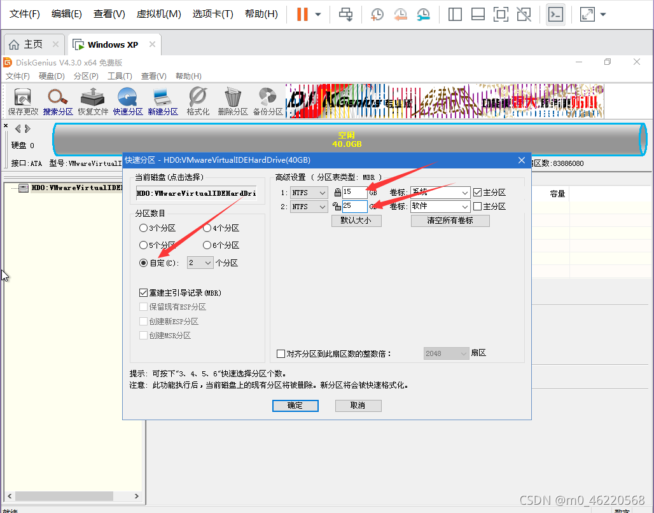The width and height of the screenshot is (654, 513).
Task: Select the 保存更改 save changes icon
Action: [22, 99]
